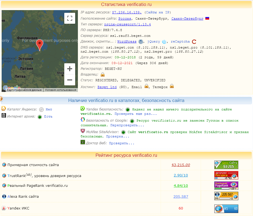
Task: Click the registrar name BEGET-RU
Action: (113, 69)
